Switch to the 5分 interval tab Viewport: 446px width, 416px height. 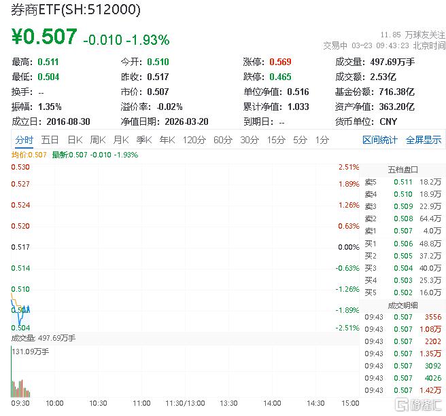click(x=300, y=140)
